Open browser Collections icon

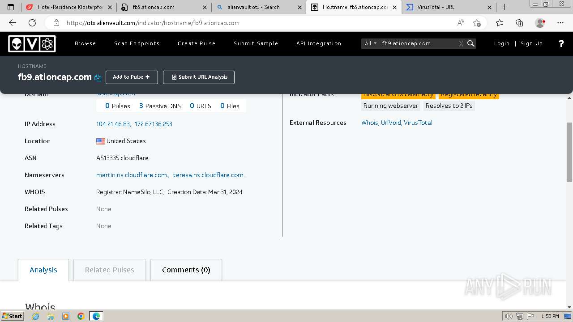click(x=519, y=23)
